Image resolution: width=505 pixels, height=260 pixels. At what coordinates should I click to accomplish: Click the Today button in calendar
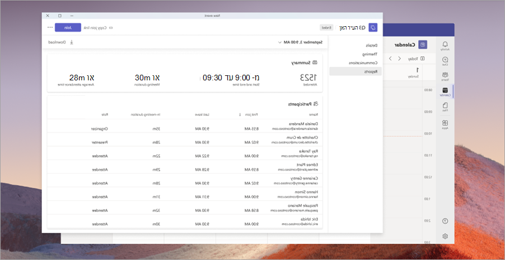point(417,59)
